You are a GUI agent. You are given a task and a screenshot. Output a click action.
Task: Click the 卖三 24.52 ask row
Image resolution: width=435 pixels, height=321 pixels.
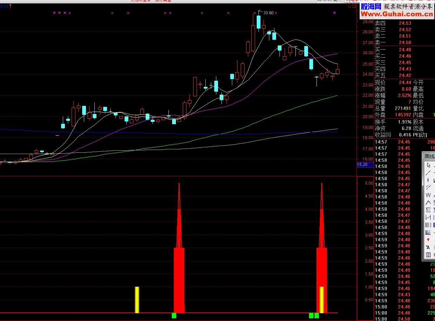click(x=404, y=30)
